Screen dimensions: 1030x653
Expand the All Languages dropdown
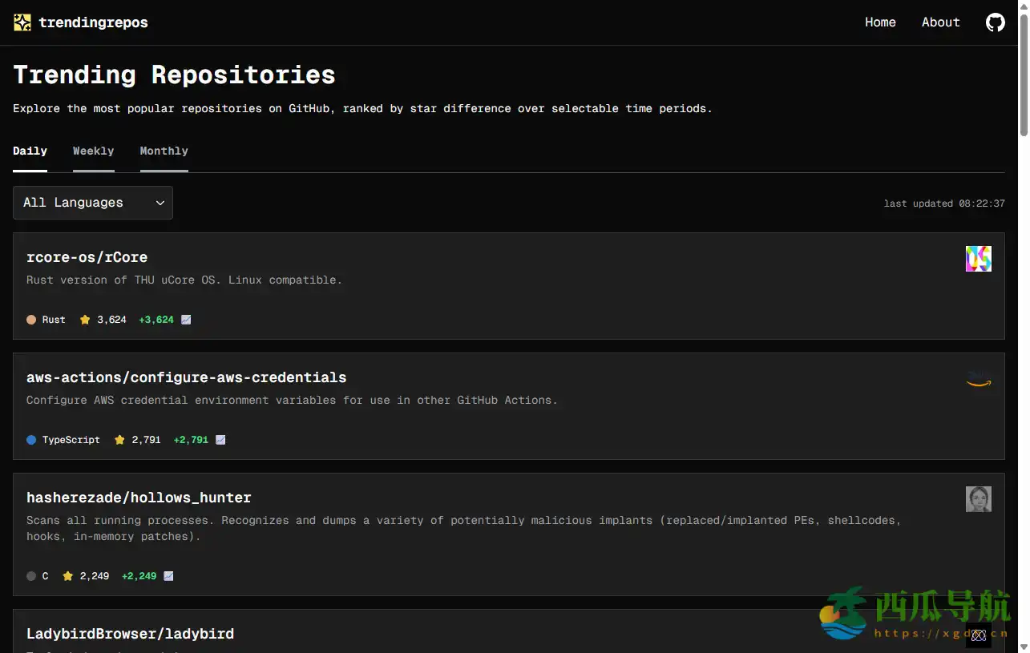click(93, 203)
